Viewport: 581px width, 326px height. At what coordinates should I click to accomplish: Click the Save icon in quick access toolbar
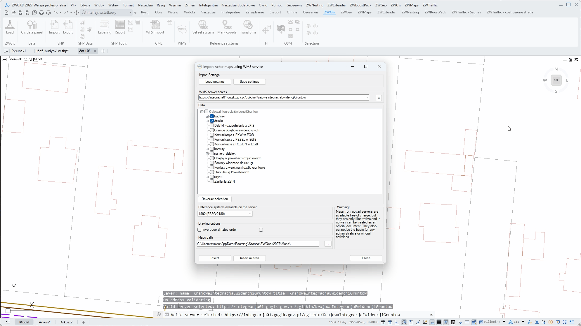[x=20, y=13]
